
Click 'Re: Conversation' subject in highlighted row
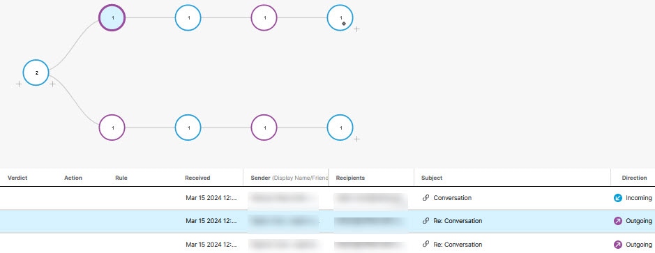[458, 221]
